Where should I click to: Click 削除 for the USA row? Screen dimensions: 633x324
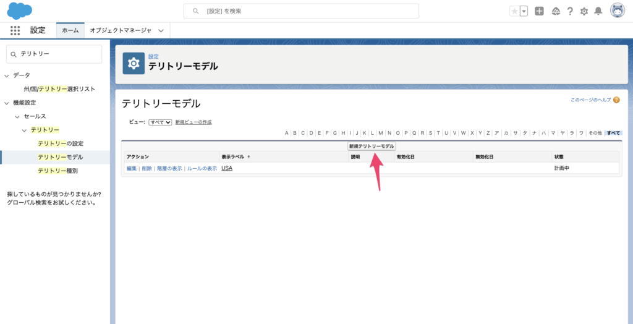pos(147,168)
